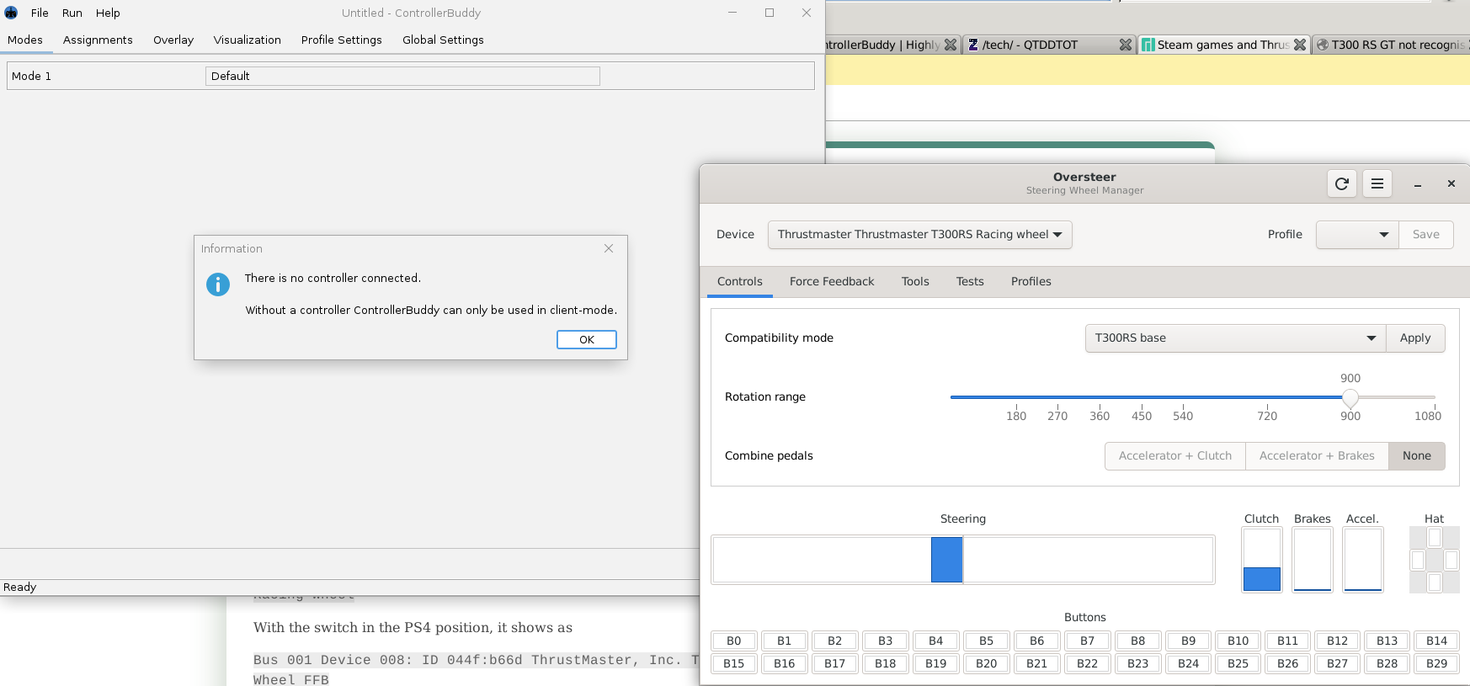Click the Oversteer refresh devices icon

coord(1342,183)
